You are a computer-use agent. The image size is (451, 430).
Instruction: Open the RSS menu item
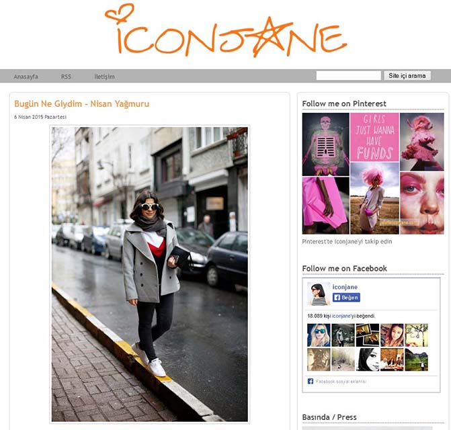[66, 77]
